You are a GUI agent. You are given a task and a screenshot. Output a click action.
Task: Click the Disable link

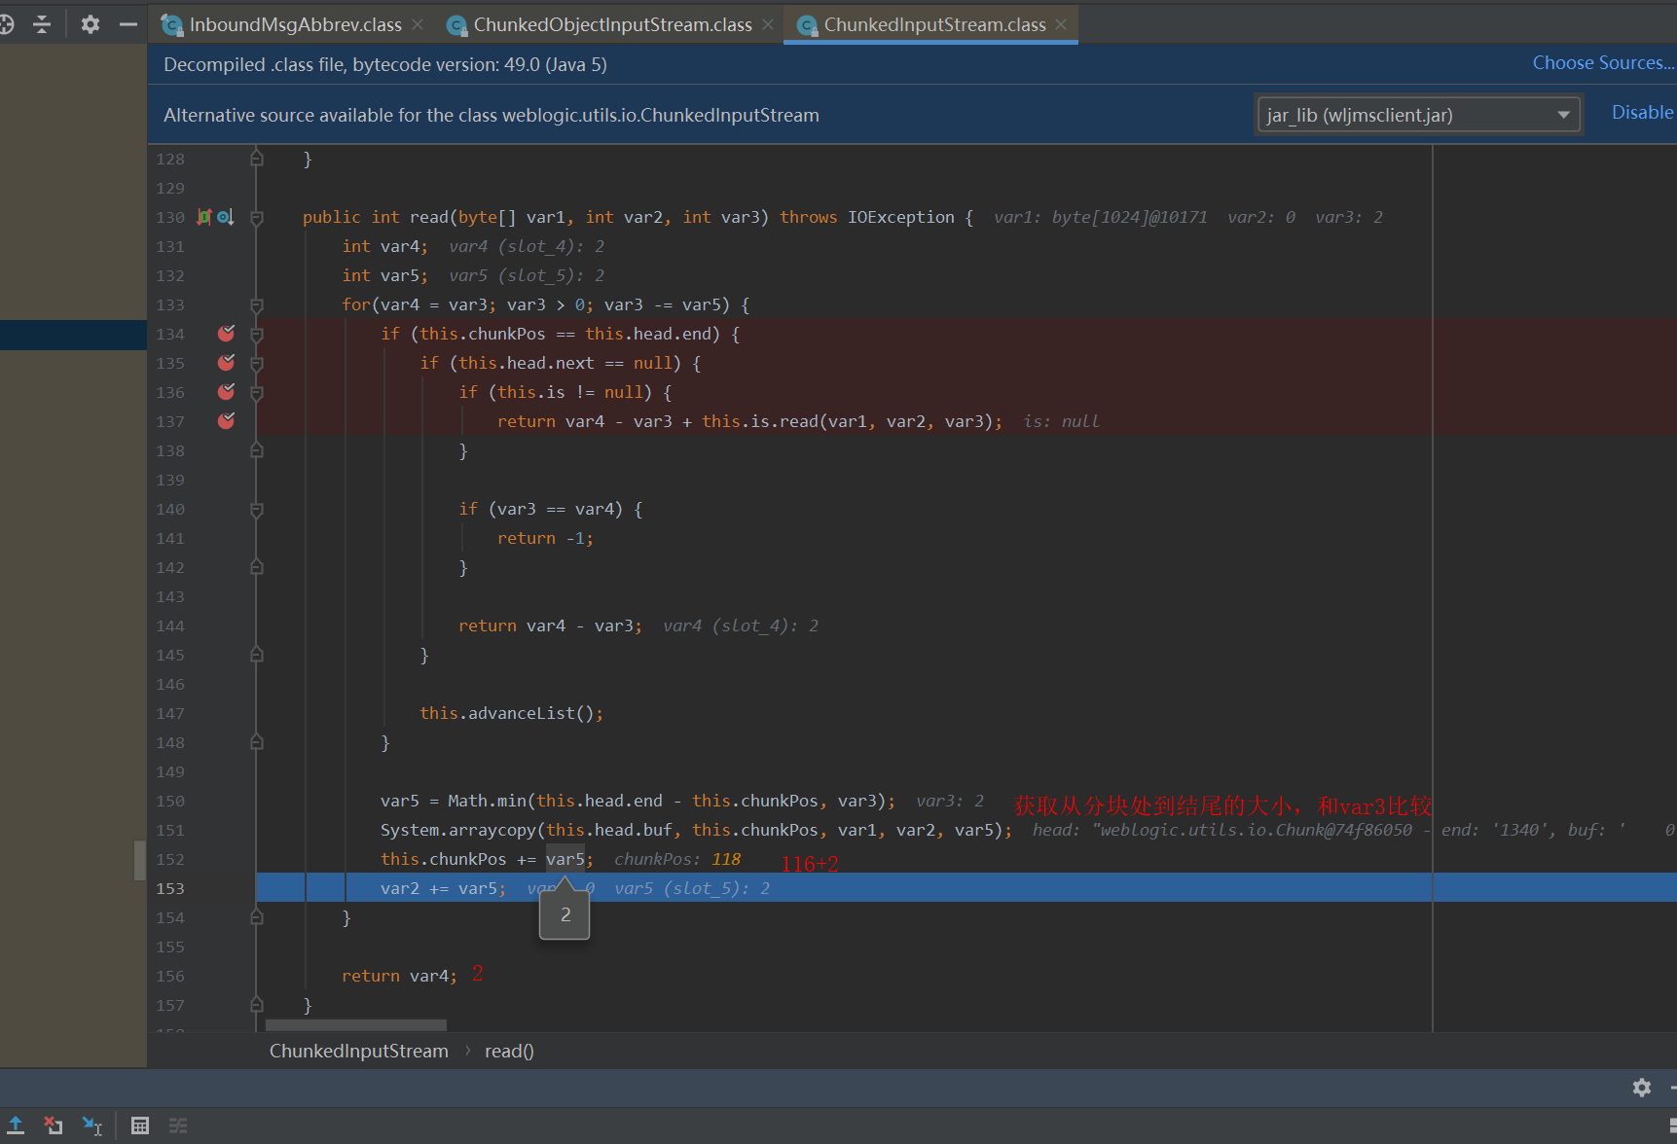1642,112
